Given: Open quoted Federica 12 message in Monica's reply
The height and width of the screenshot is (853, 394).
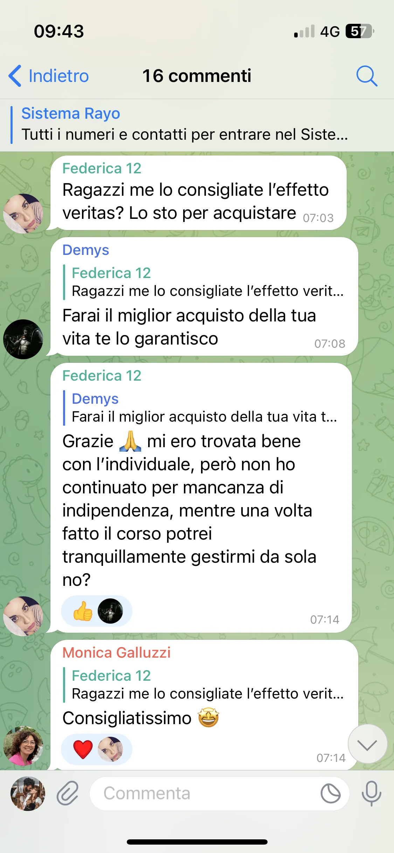Looking at the screenshot, I should tap(204, 685).
